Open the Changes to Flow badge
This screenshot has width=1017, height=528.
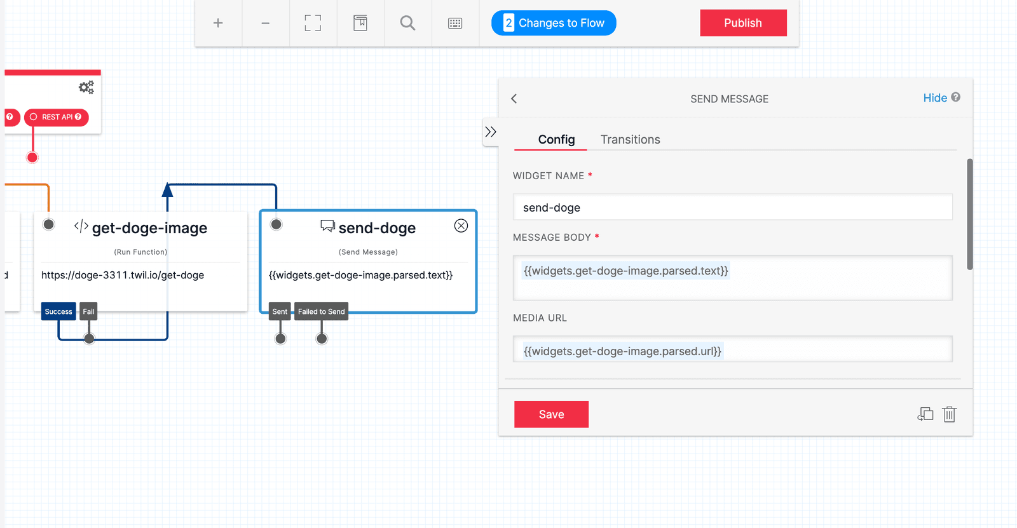[x=554, y=23]
